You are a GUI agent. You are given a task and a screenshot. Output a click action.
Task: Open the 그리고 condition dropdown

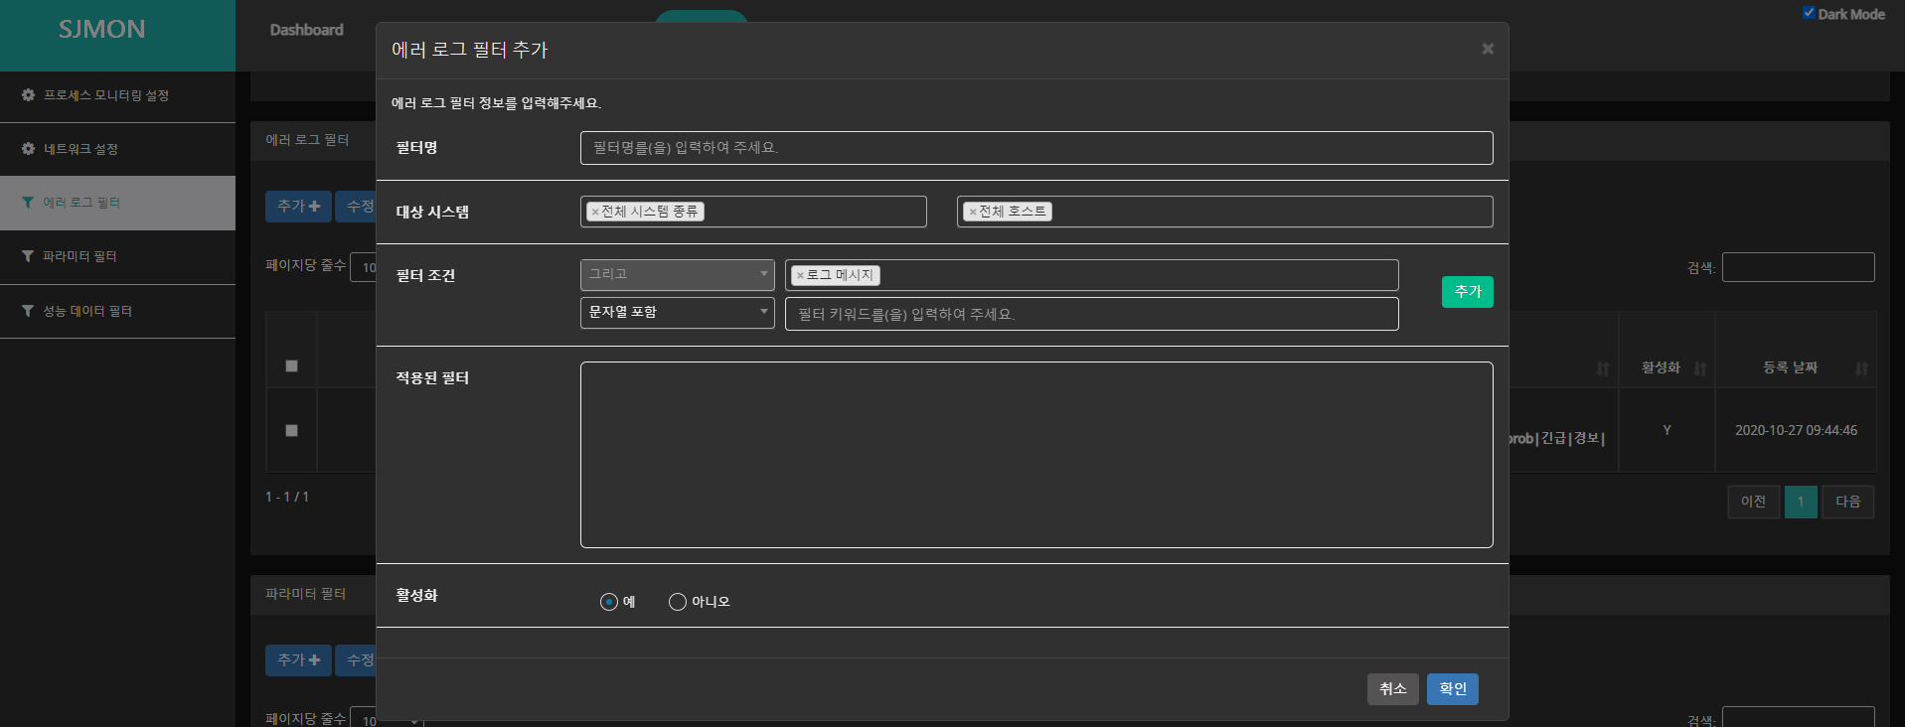(x=677, y=274)
